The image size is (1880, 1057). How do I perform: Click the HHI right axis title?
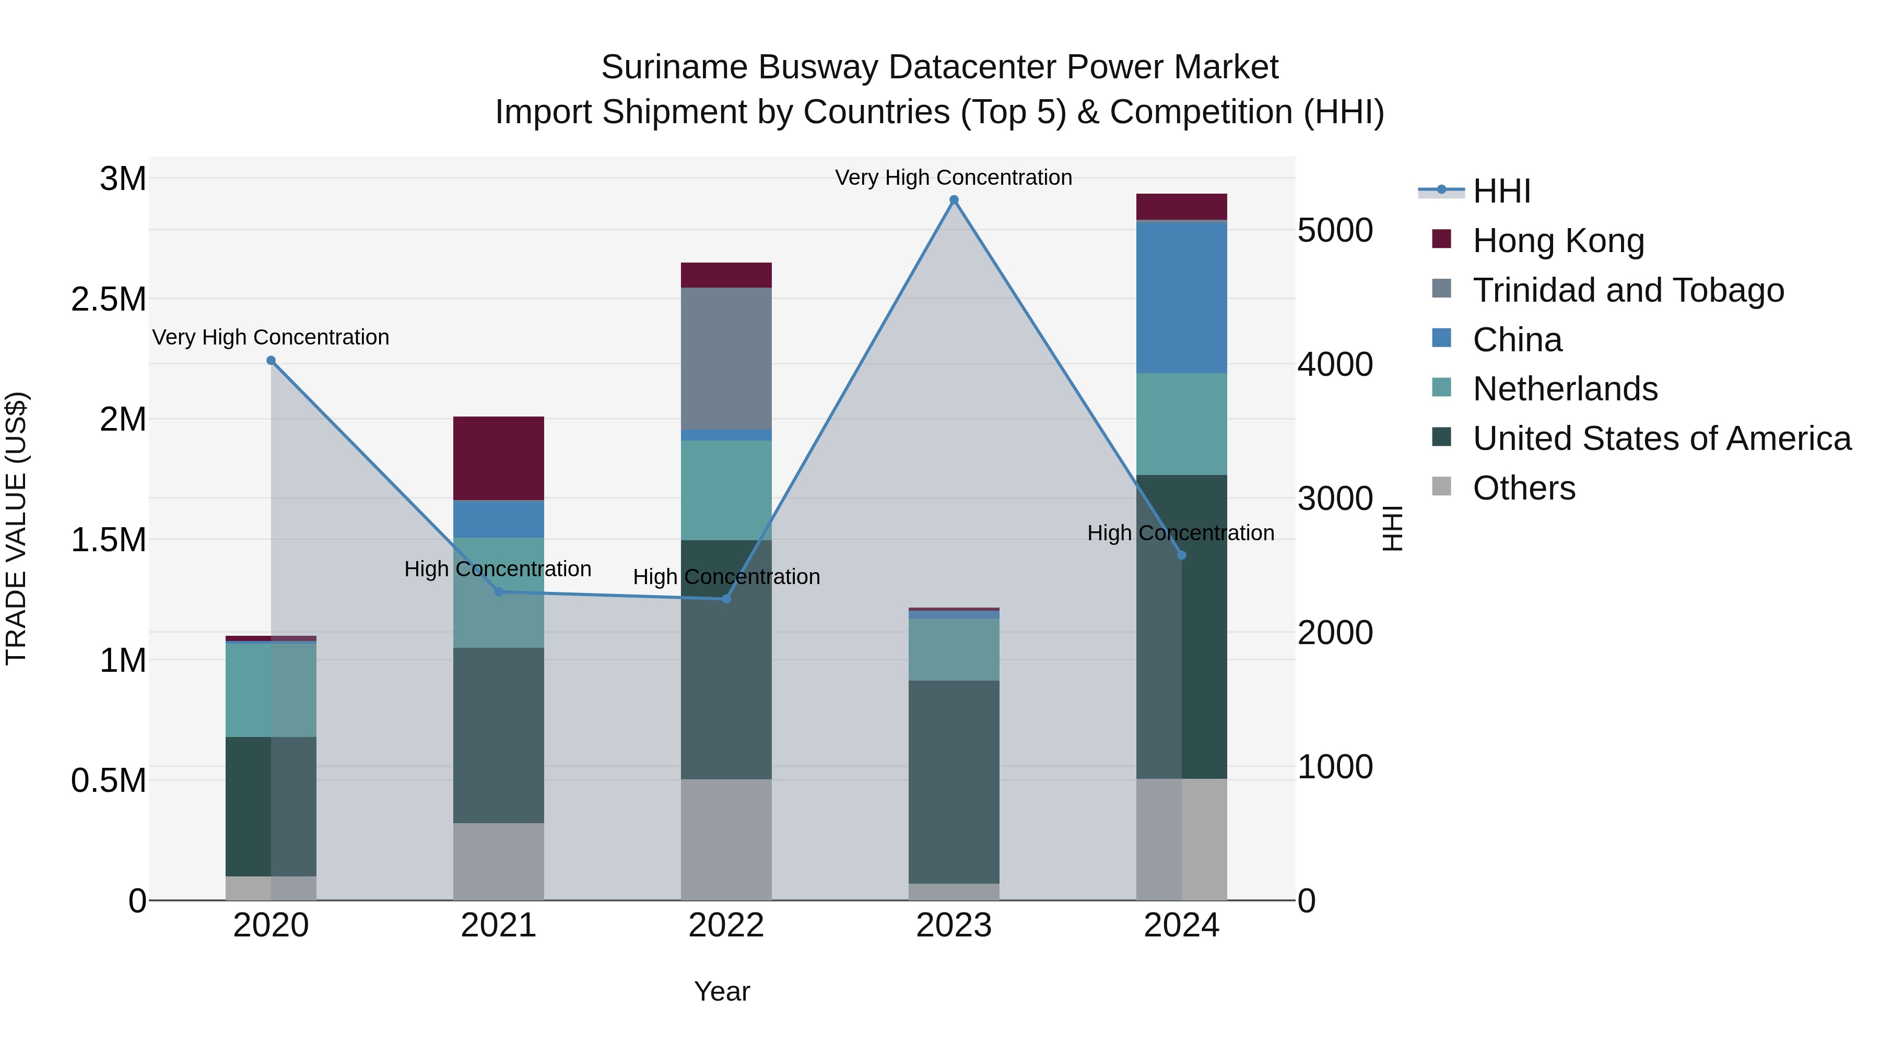pos(1392,528)
